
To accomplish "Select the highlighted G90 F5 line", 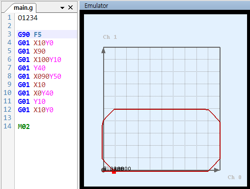I will (x=47, y=34).
